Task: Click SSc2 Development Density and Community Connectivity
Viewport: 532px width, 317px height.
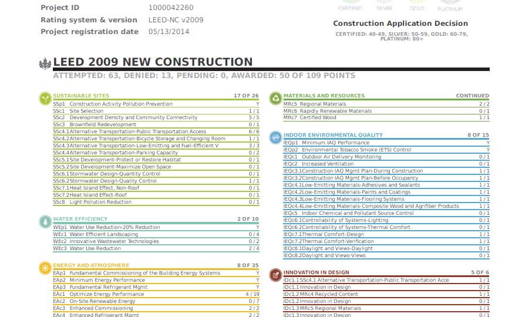Action: pos(156,117)
